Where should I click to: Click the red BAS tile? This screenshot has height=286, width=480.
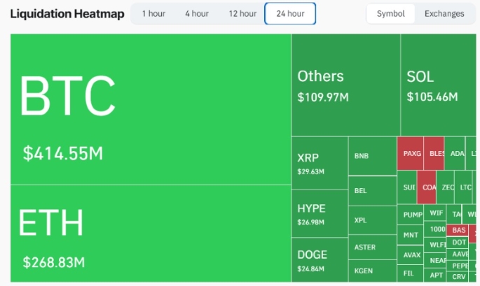(458, 229)
